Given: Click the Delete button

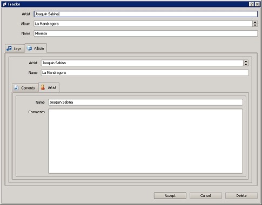Looking at the screenshot, I should (x=241, y=195).
